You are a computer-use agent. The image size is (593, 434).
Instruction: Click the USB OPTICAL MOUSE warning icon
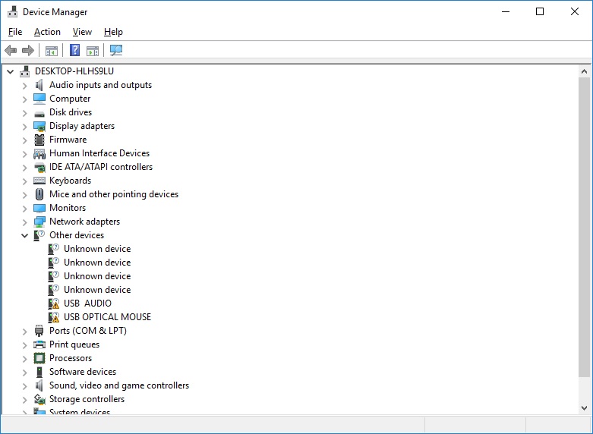(54, 317)
